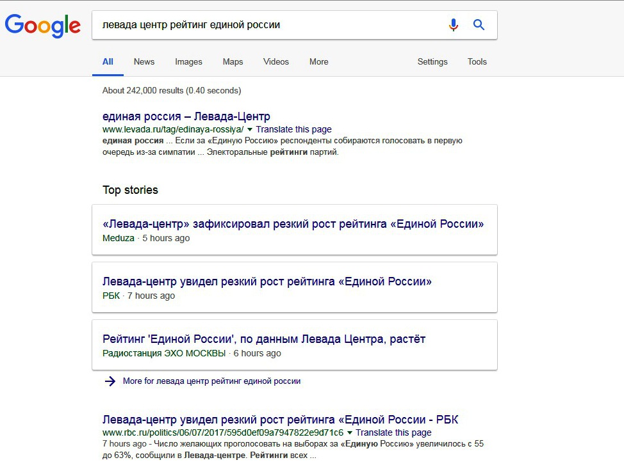Click arrow icon beside More for query

click(110, 381)
